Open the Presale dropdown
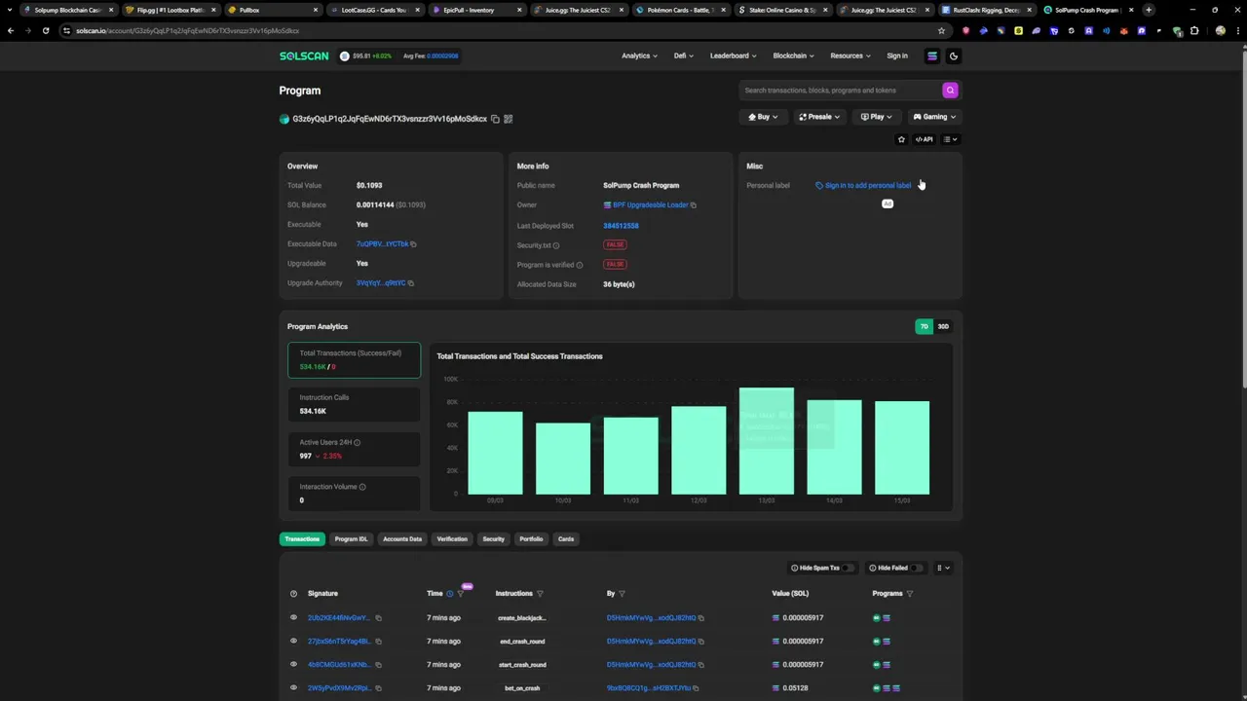This screenshot has height=701, width=1247. tap(819, 117)
